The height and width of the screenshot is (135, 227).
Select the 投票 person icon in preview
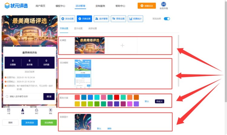point(23,110)
